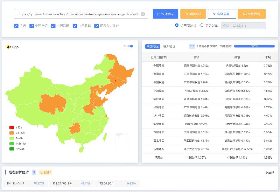Click the 华东地区 row label
280x192 pixels.
point(159,99)
